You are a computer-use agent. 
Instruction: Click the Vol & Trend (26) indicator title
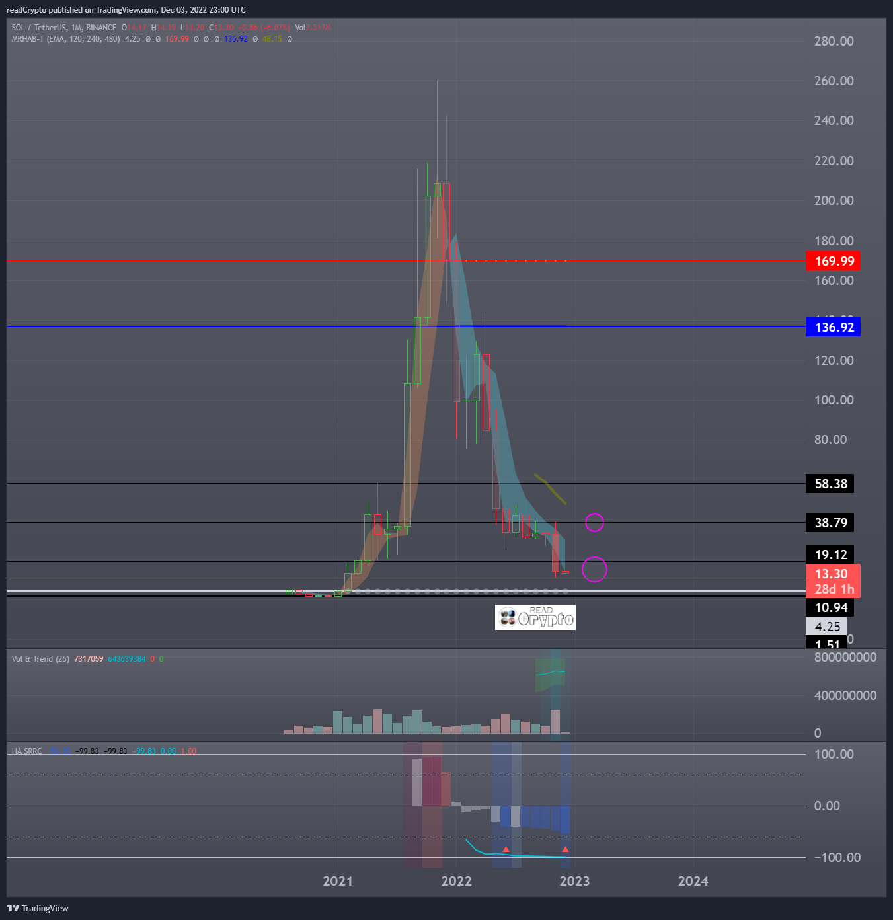[40, 659]
